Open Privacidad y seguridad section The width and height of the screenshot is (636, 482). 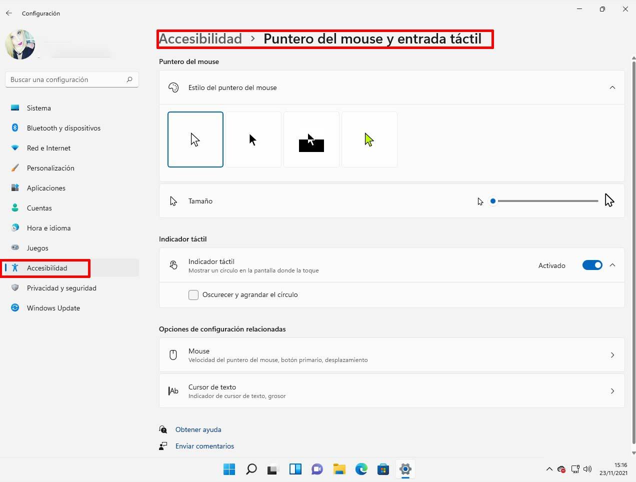click(61, 288)
